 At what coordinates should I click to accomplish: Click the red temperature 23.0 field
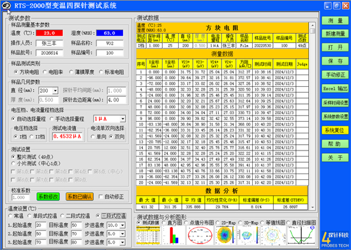click(49, 33)
